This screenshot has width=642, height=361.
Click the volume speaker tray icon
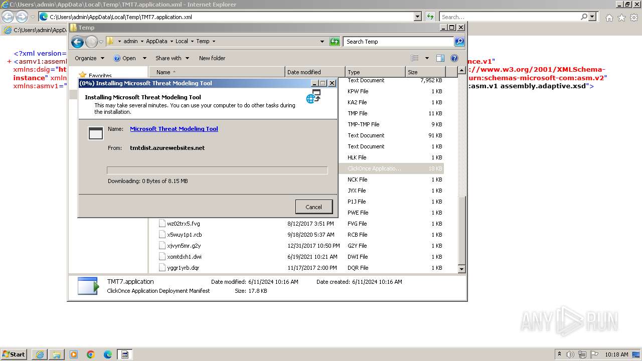[x=570, y=354]
